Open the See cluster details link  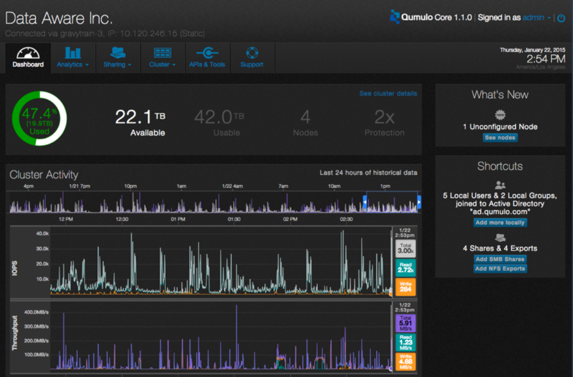point(388,94)
